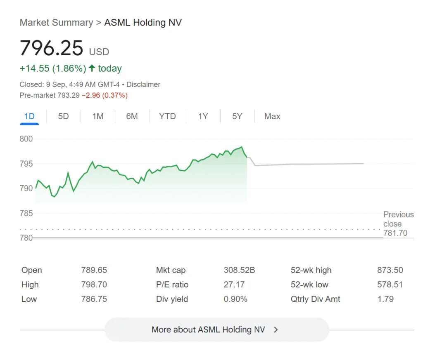Show the 6M chart range
Screen dimensions: 423x353
[132, 116]
